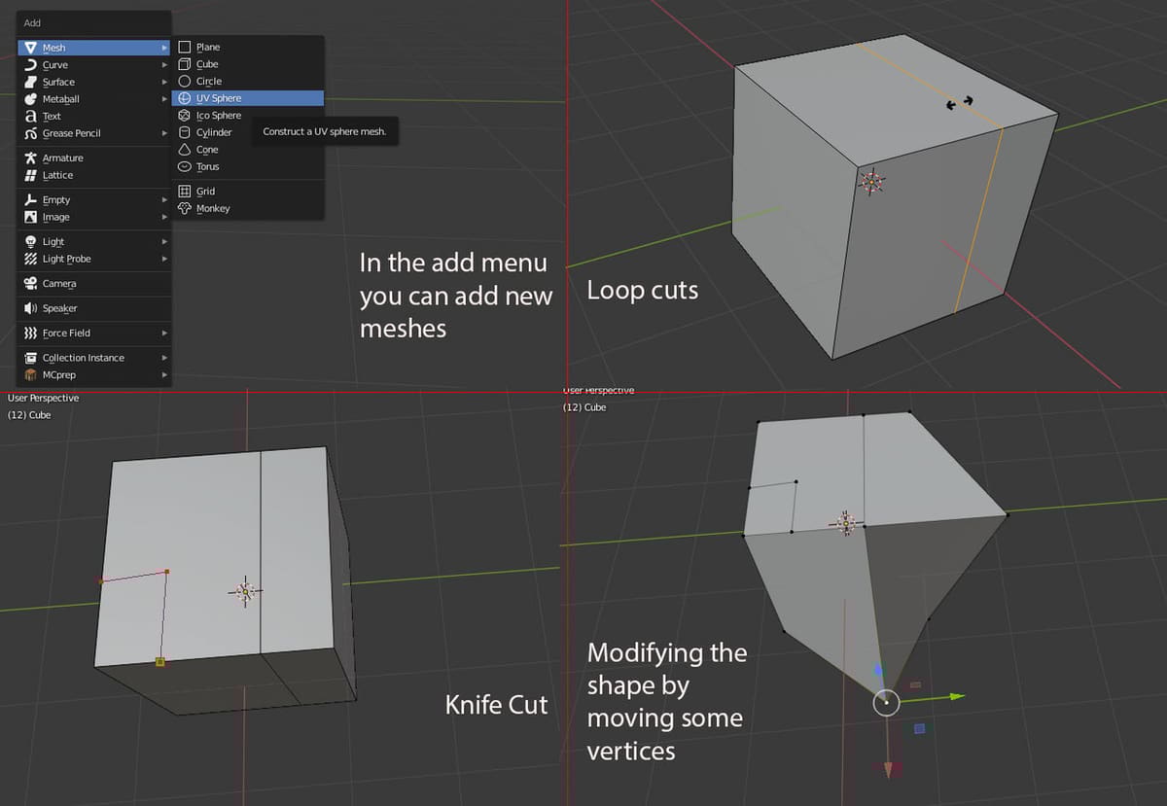Select the Ico Sphere icon
This screenshot has width=1167, height=806.
(x=185, y=115)
